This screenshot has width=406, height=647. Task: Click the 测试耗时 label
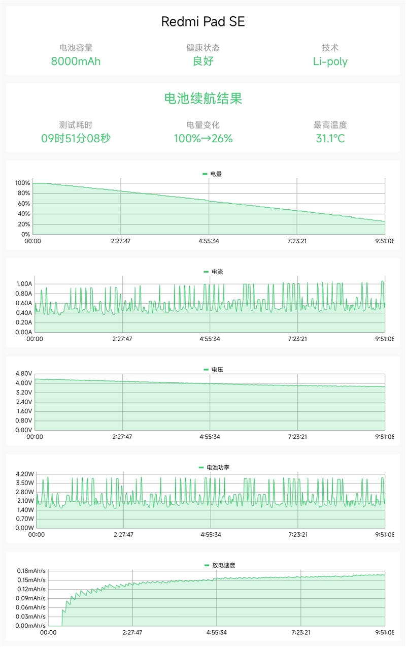coord(76,125)
